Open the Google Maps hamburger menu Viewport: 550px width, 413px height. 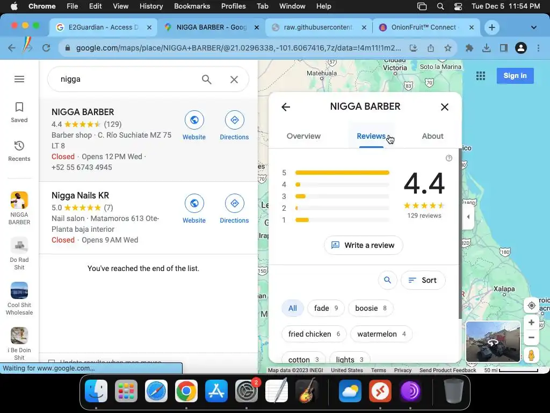(19, 79)
